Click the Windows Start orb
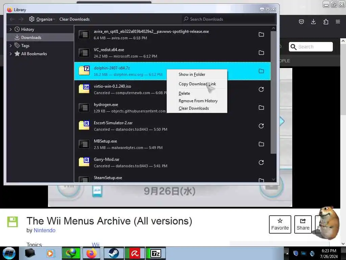The width and height of the screenshot is (346, 260). 9,253
